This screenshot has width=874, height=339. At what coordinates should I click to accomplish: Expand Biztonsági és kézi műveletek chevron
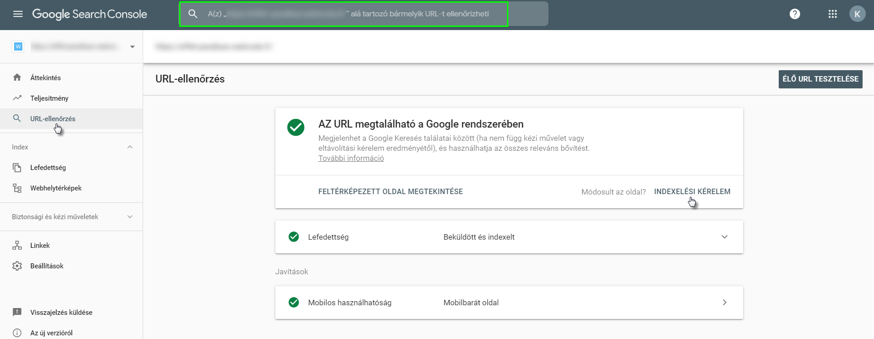[130, 217]
